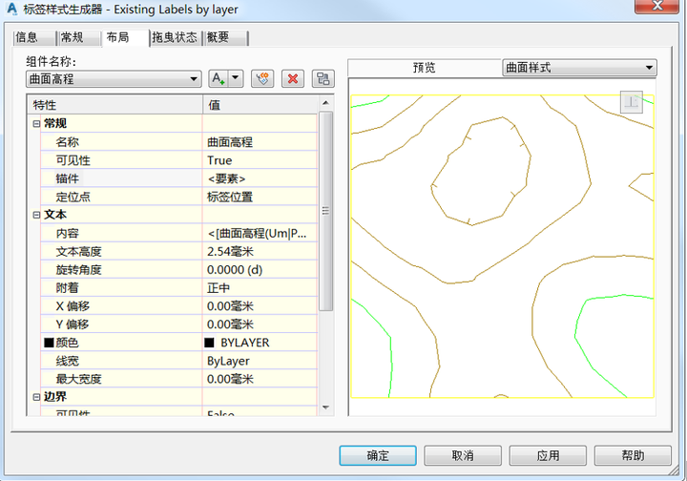Click the Y 偏移 value 0.00毫米

click(260, 324)
